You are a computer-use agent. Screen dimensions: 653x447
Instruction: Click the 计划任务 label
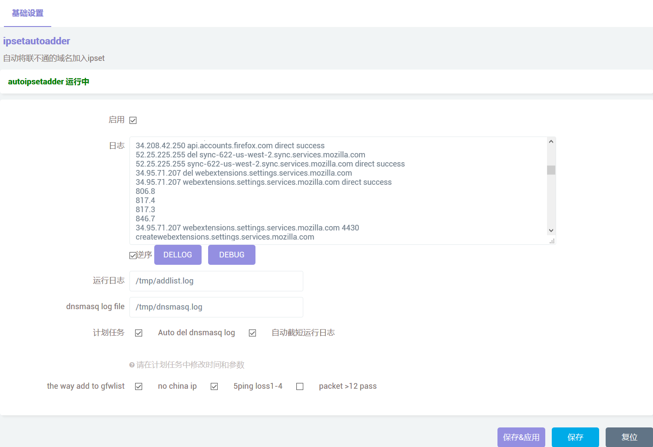click(x=109, y=333)
